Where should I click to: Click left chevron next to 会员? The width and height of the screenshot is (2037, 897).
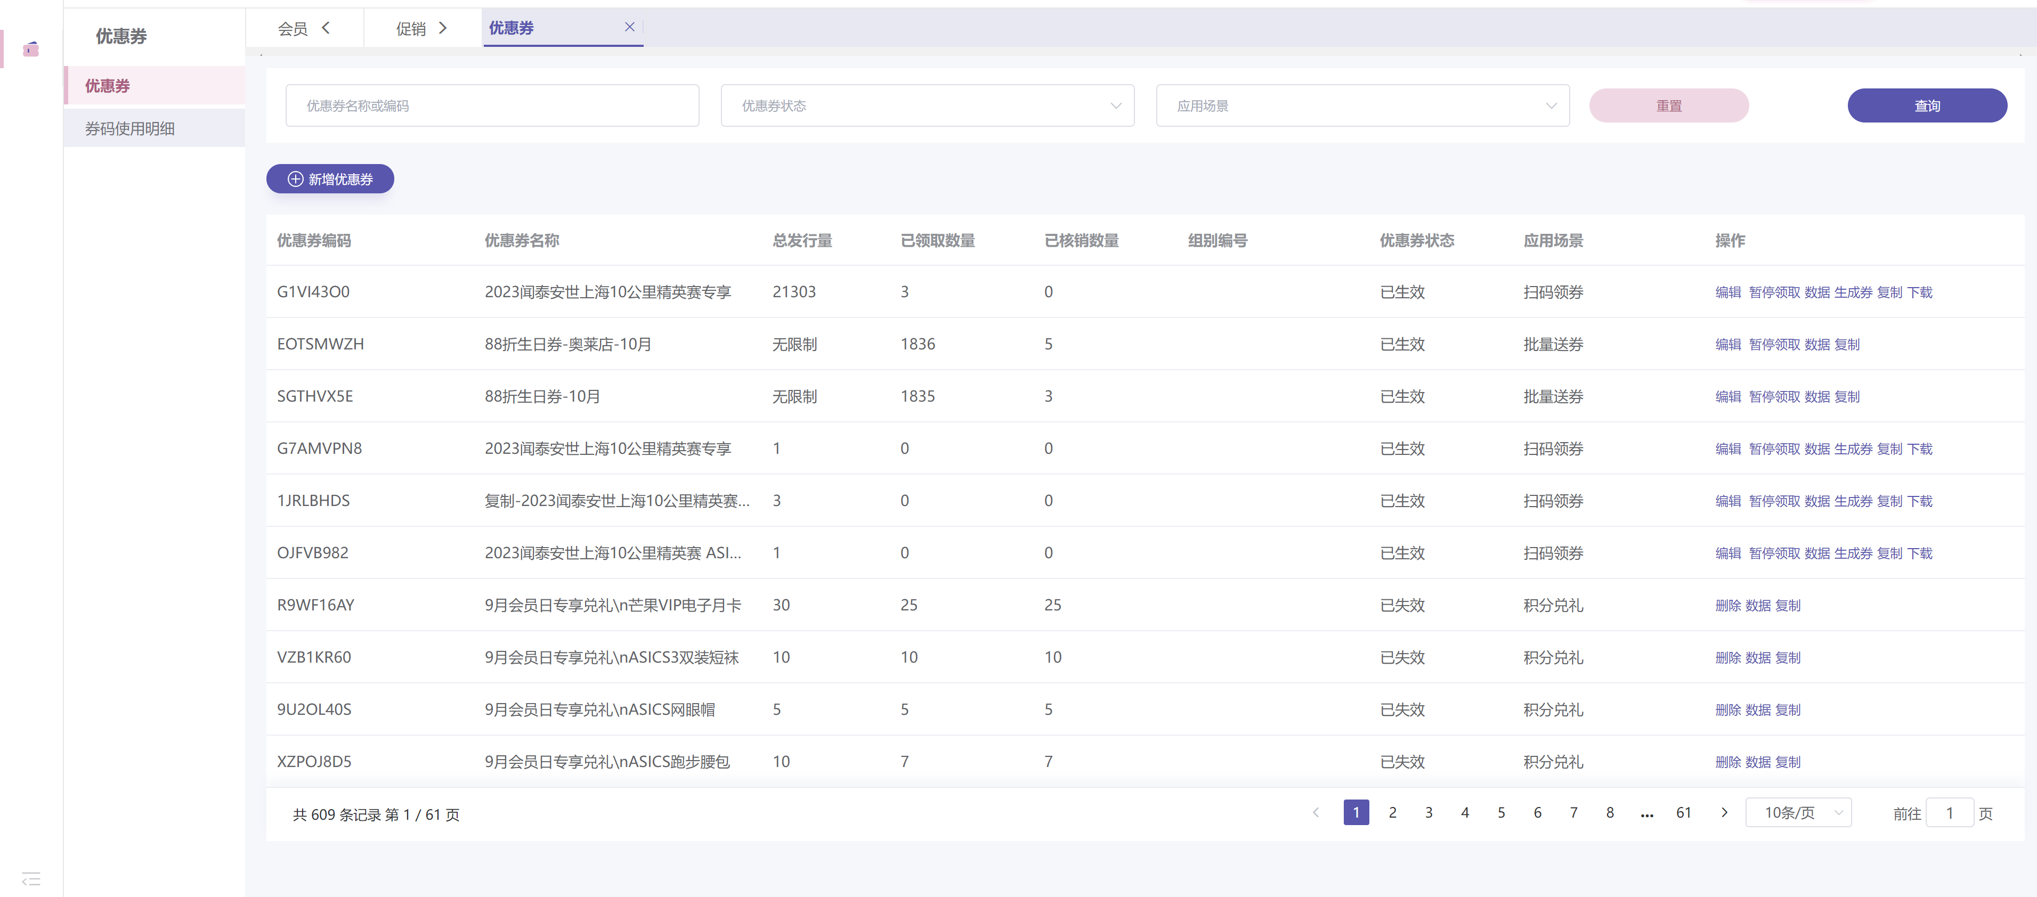[326, 28]
